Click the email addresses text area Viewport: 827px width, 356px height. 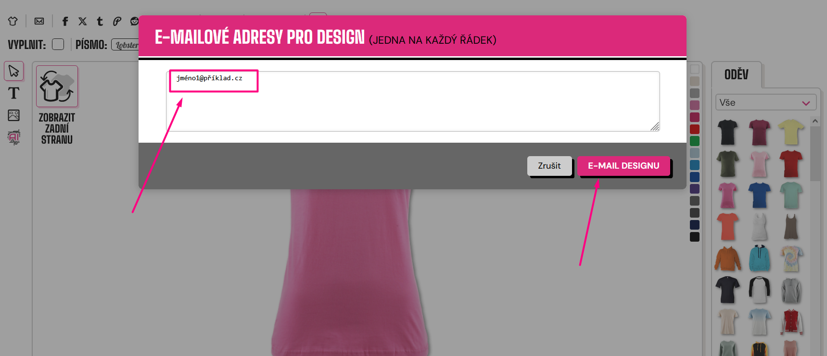click(x=413, y=101)
